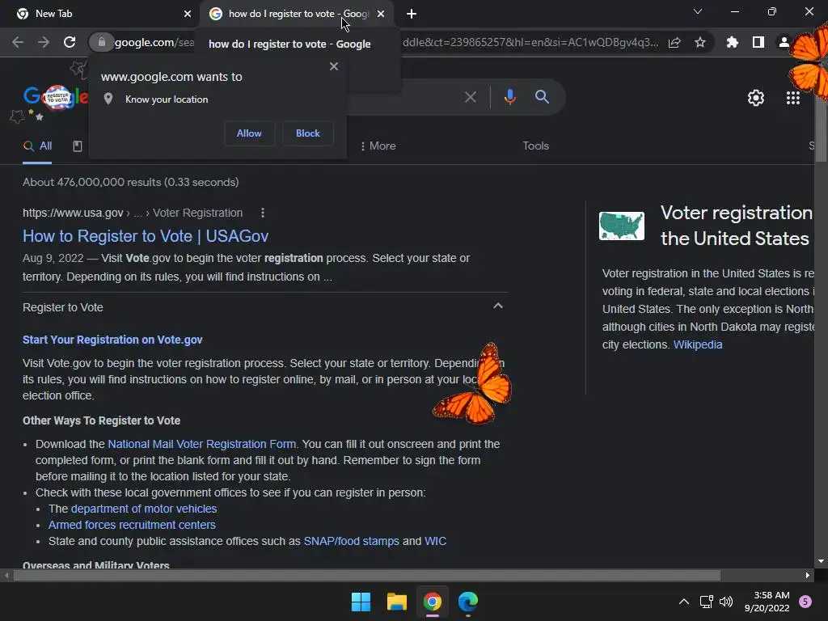Viewport: 828px width, 621px height.
Task: Submit search with magnifier icon
Action: coord(543,97)
